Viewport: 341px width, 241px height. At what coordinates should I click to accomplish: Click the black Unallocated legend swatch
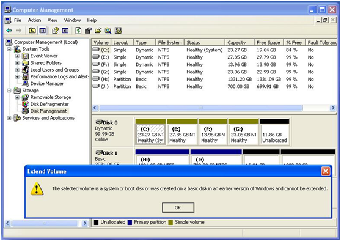96,223
